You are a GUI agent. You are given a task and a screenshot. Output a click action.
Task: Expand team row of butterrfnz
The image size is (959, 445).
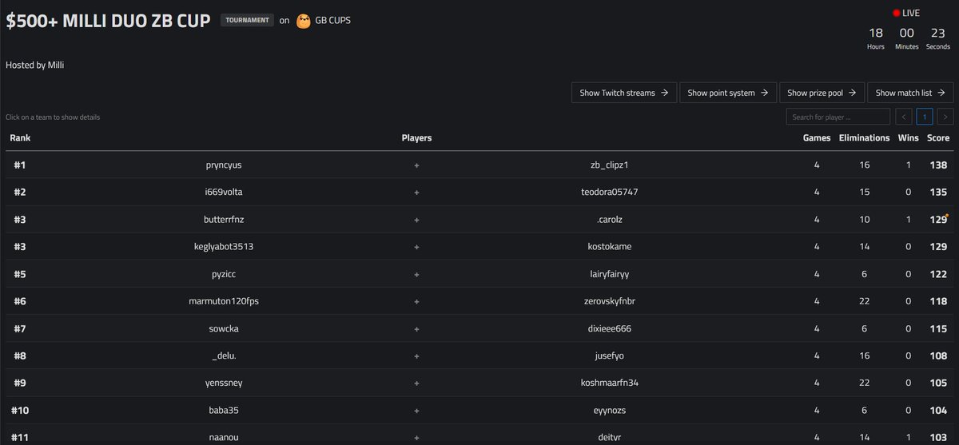479,219
